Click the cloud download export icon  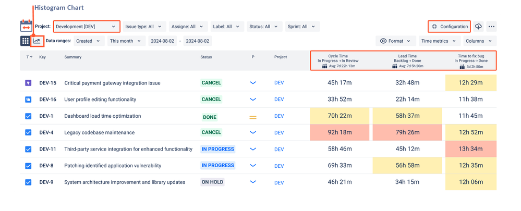click(x=478, y=27)
